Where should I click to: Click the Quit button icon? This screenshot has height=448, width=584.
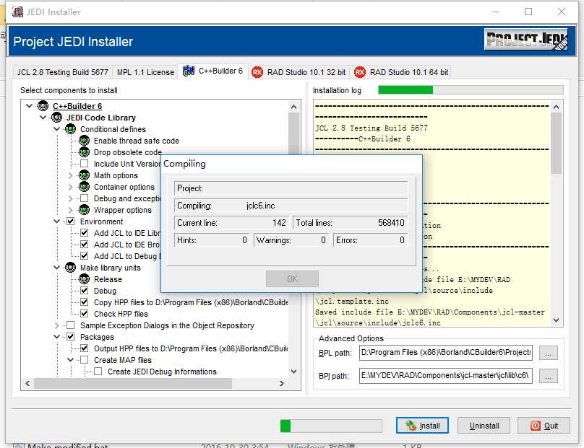point(535,426)
